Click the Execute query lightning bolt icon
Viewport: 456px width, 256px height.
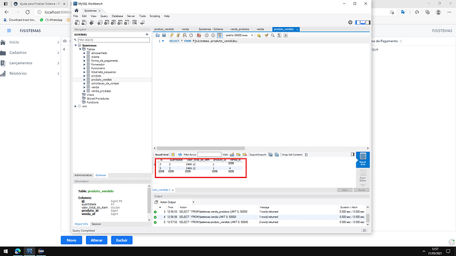pyautogui.click(x=172, y=36)
